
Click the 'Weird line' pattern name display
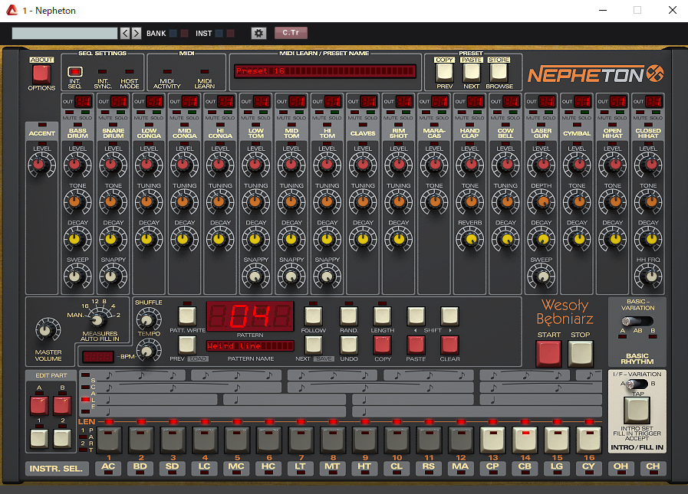[x=250, y=346]
